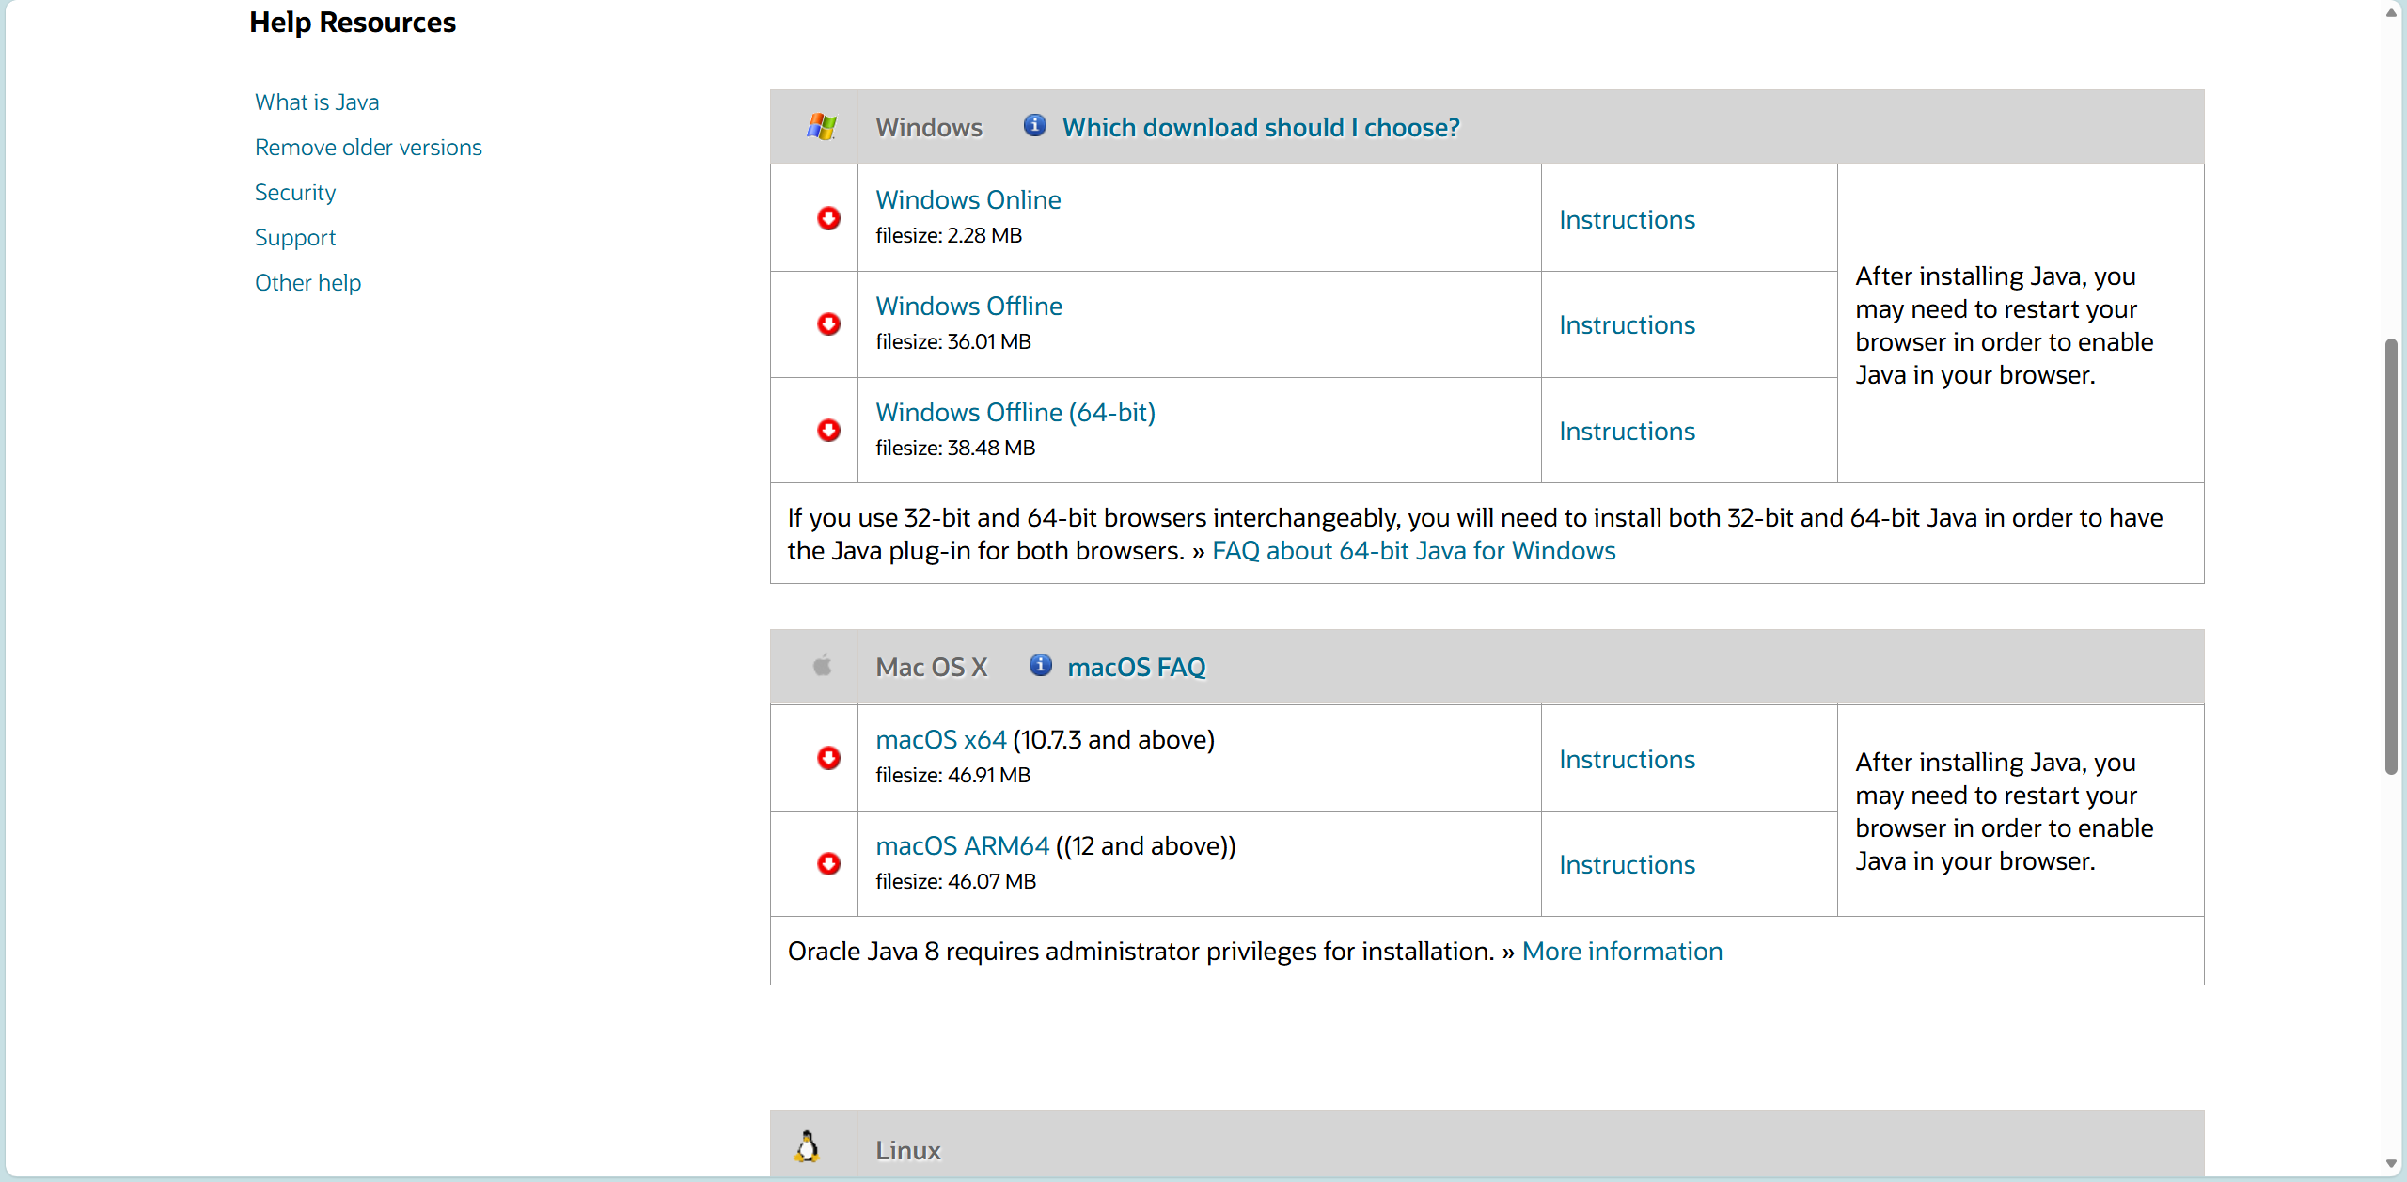
Task: Open the Support link in Help Resources
Action: [295, 238]
